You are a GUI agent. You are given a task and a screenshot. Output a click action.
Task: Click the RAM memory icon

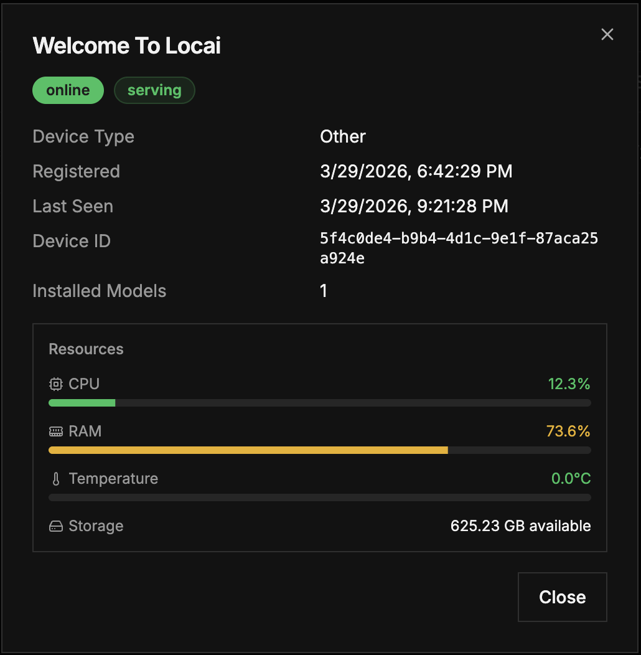(x=55, y=431)
